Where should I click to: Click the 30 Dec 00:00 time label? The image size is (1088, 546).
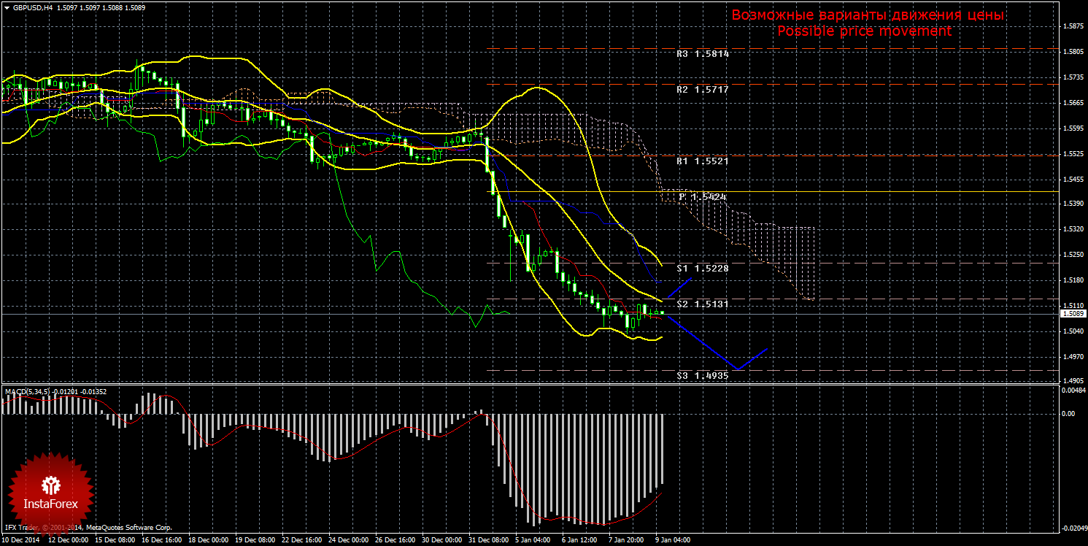pos(441,541)
